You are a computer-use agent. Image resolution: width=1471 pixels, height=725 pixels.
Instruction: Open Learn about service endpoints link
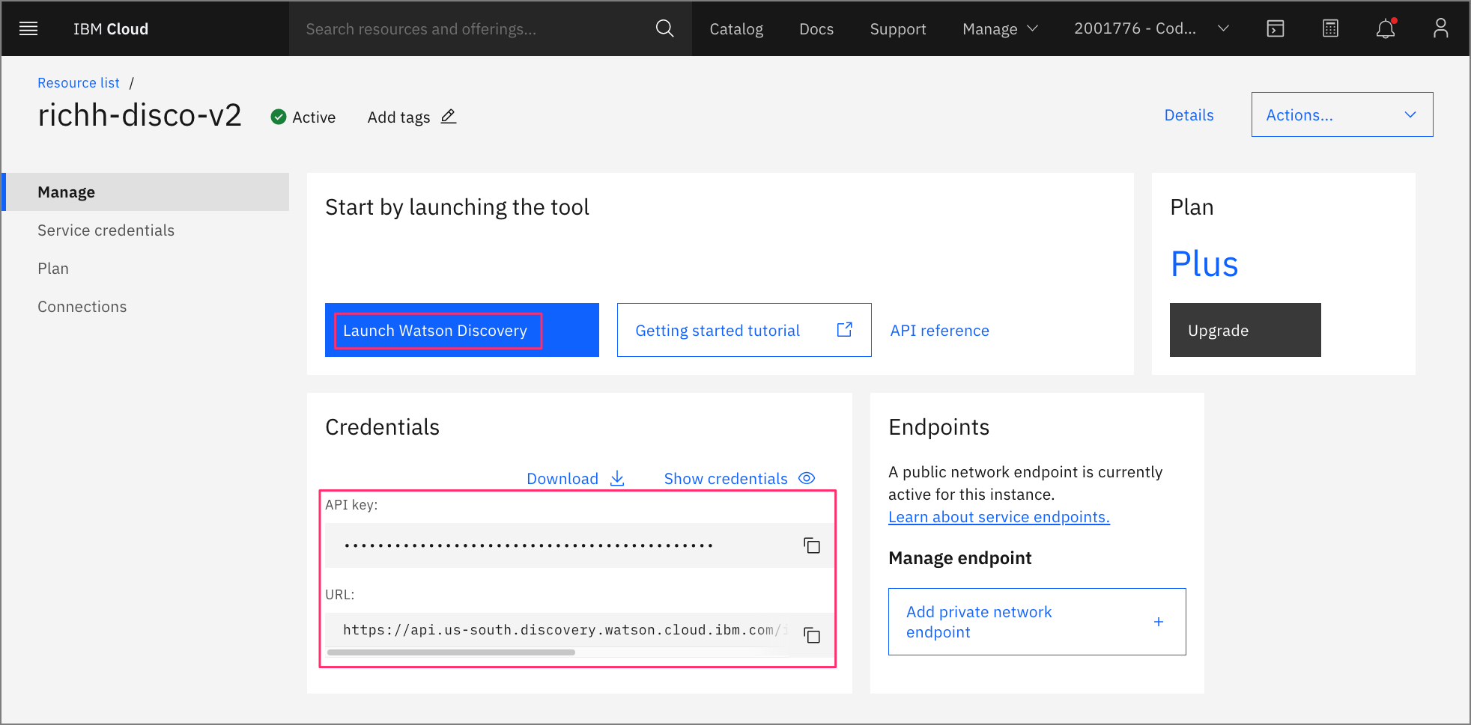999,517
